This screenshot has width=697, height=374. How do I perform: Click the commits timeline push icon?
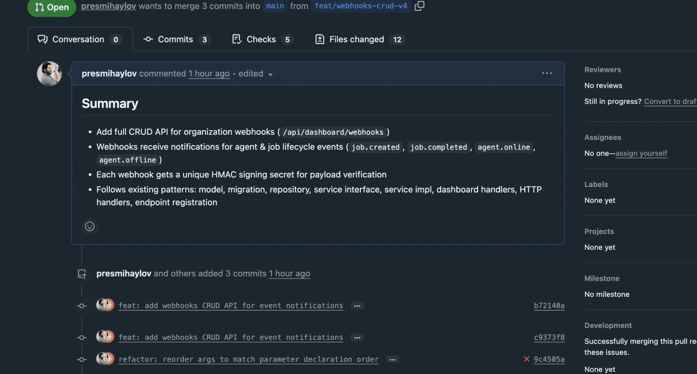[x=82, y=274]
